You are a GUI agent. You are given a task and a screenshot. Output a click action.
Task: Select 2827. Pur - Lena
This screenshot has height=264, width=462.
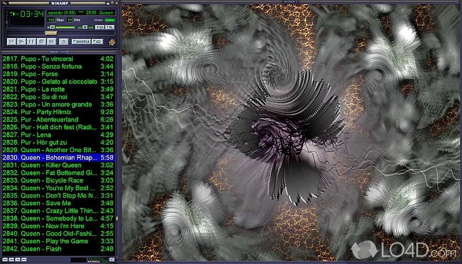[58, 135]
